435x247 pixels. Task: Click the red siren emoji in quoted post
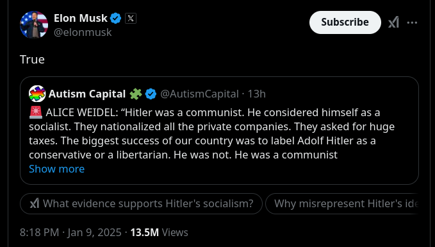click(36, 112)
